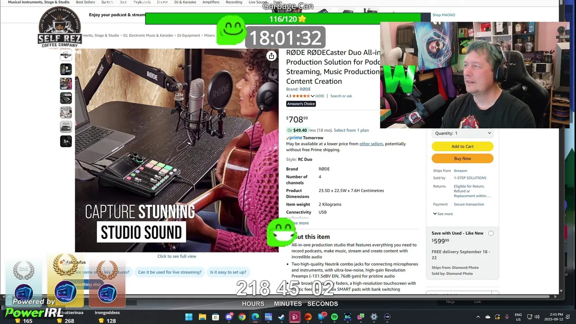Open DJ, Electronic Music & Karaoke breadcrumb
This screenshot has height=324, width=576.
(x=148, y=36)
